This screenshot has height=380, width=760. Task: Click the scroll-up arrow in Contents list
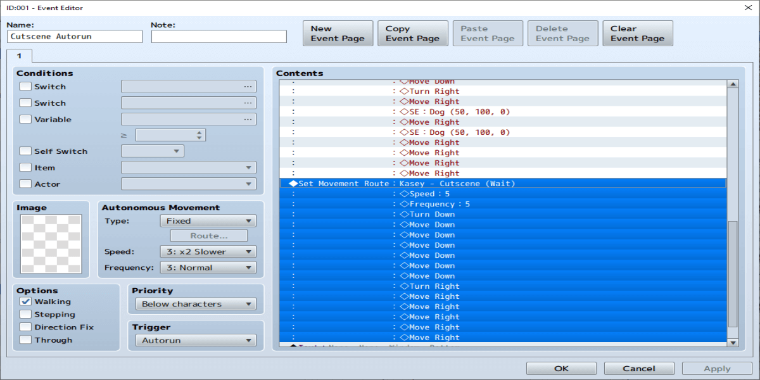tap(733, 84)
